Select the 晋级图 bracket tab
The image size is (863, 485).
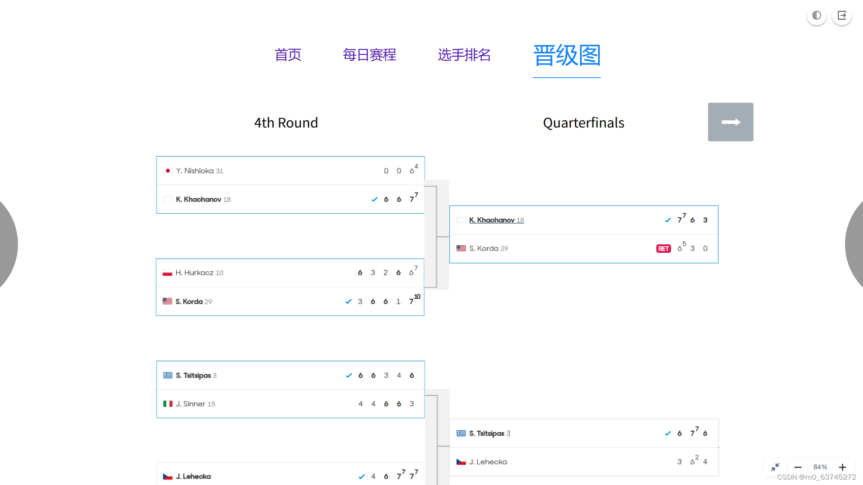point(567,56)
